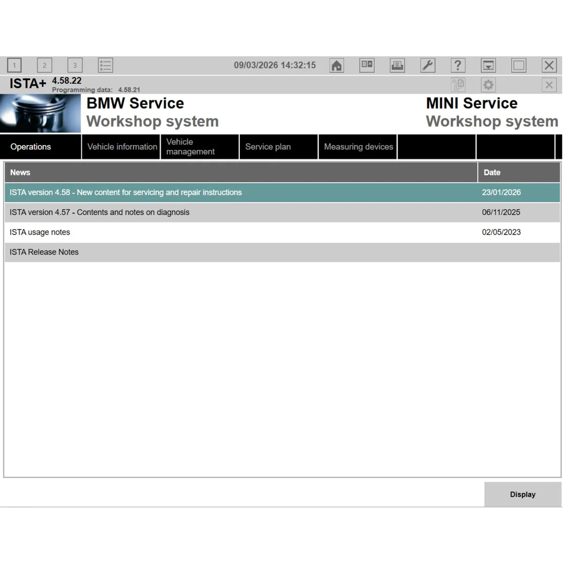Click the printer icon to print
The height and width of the screenshot is (563, 563).
[397, 65]
